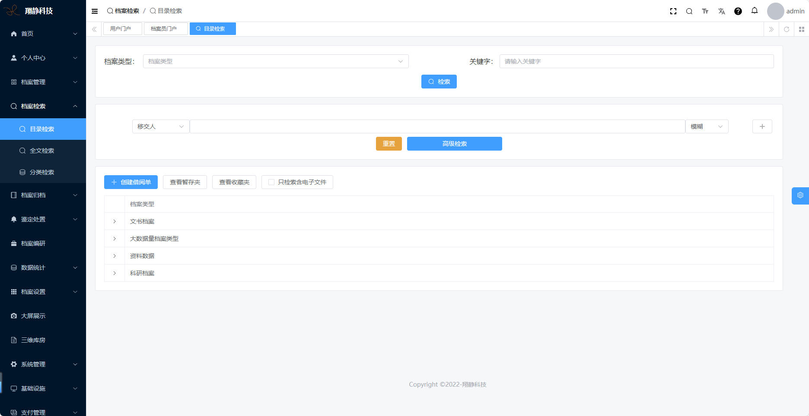Click the refresh icon in tab bar
This screenshot has height=416, width=809.
click(x=787, y=29)
